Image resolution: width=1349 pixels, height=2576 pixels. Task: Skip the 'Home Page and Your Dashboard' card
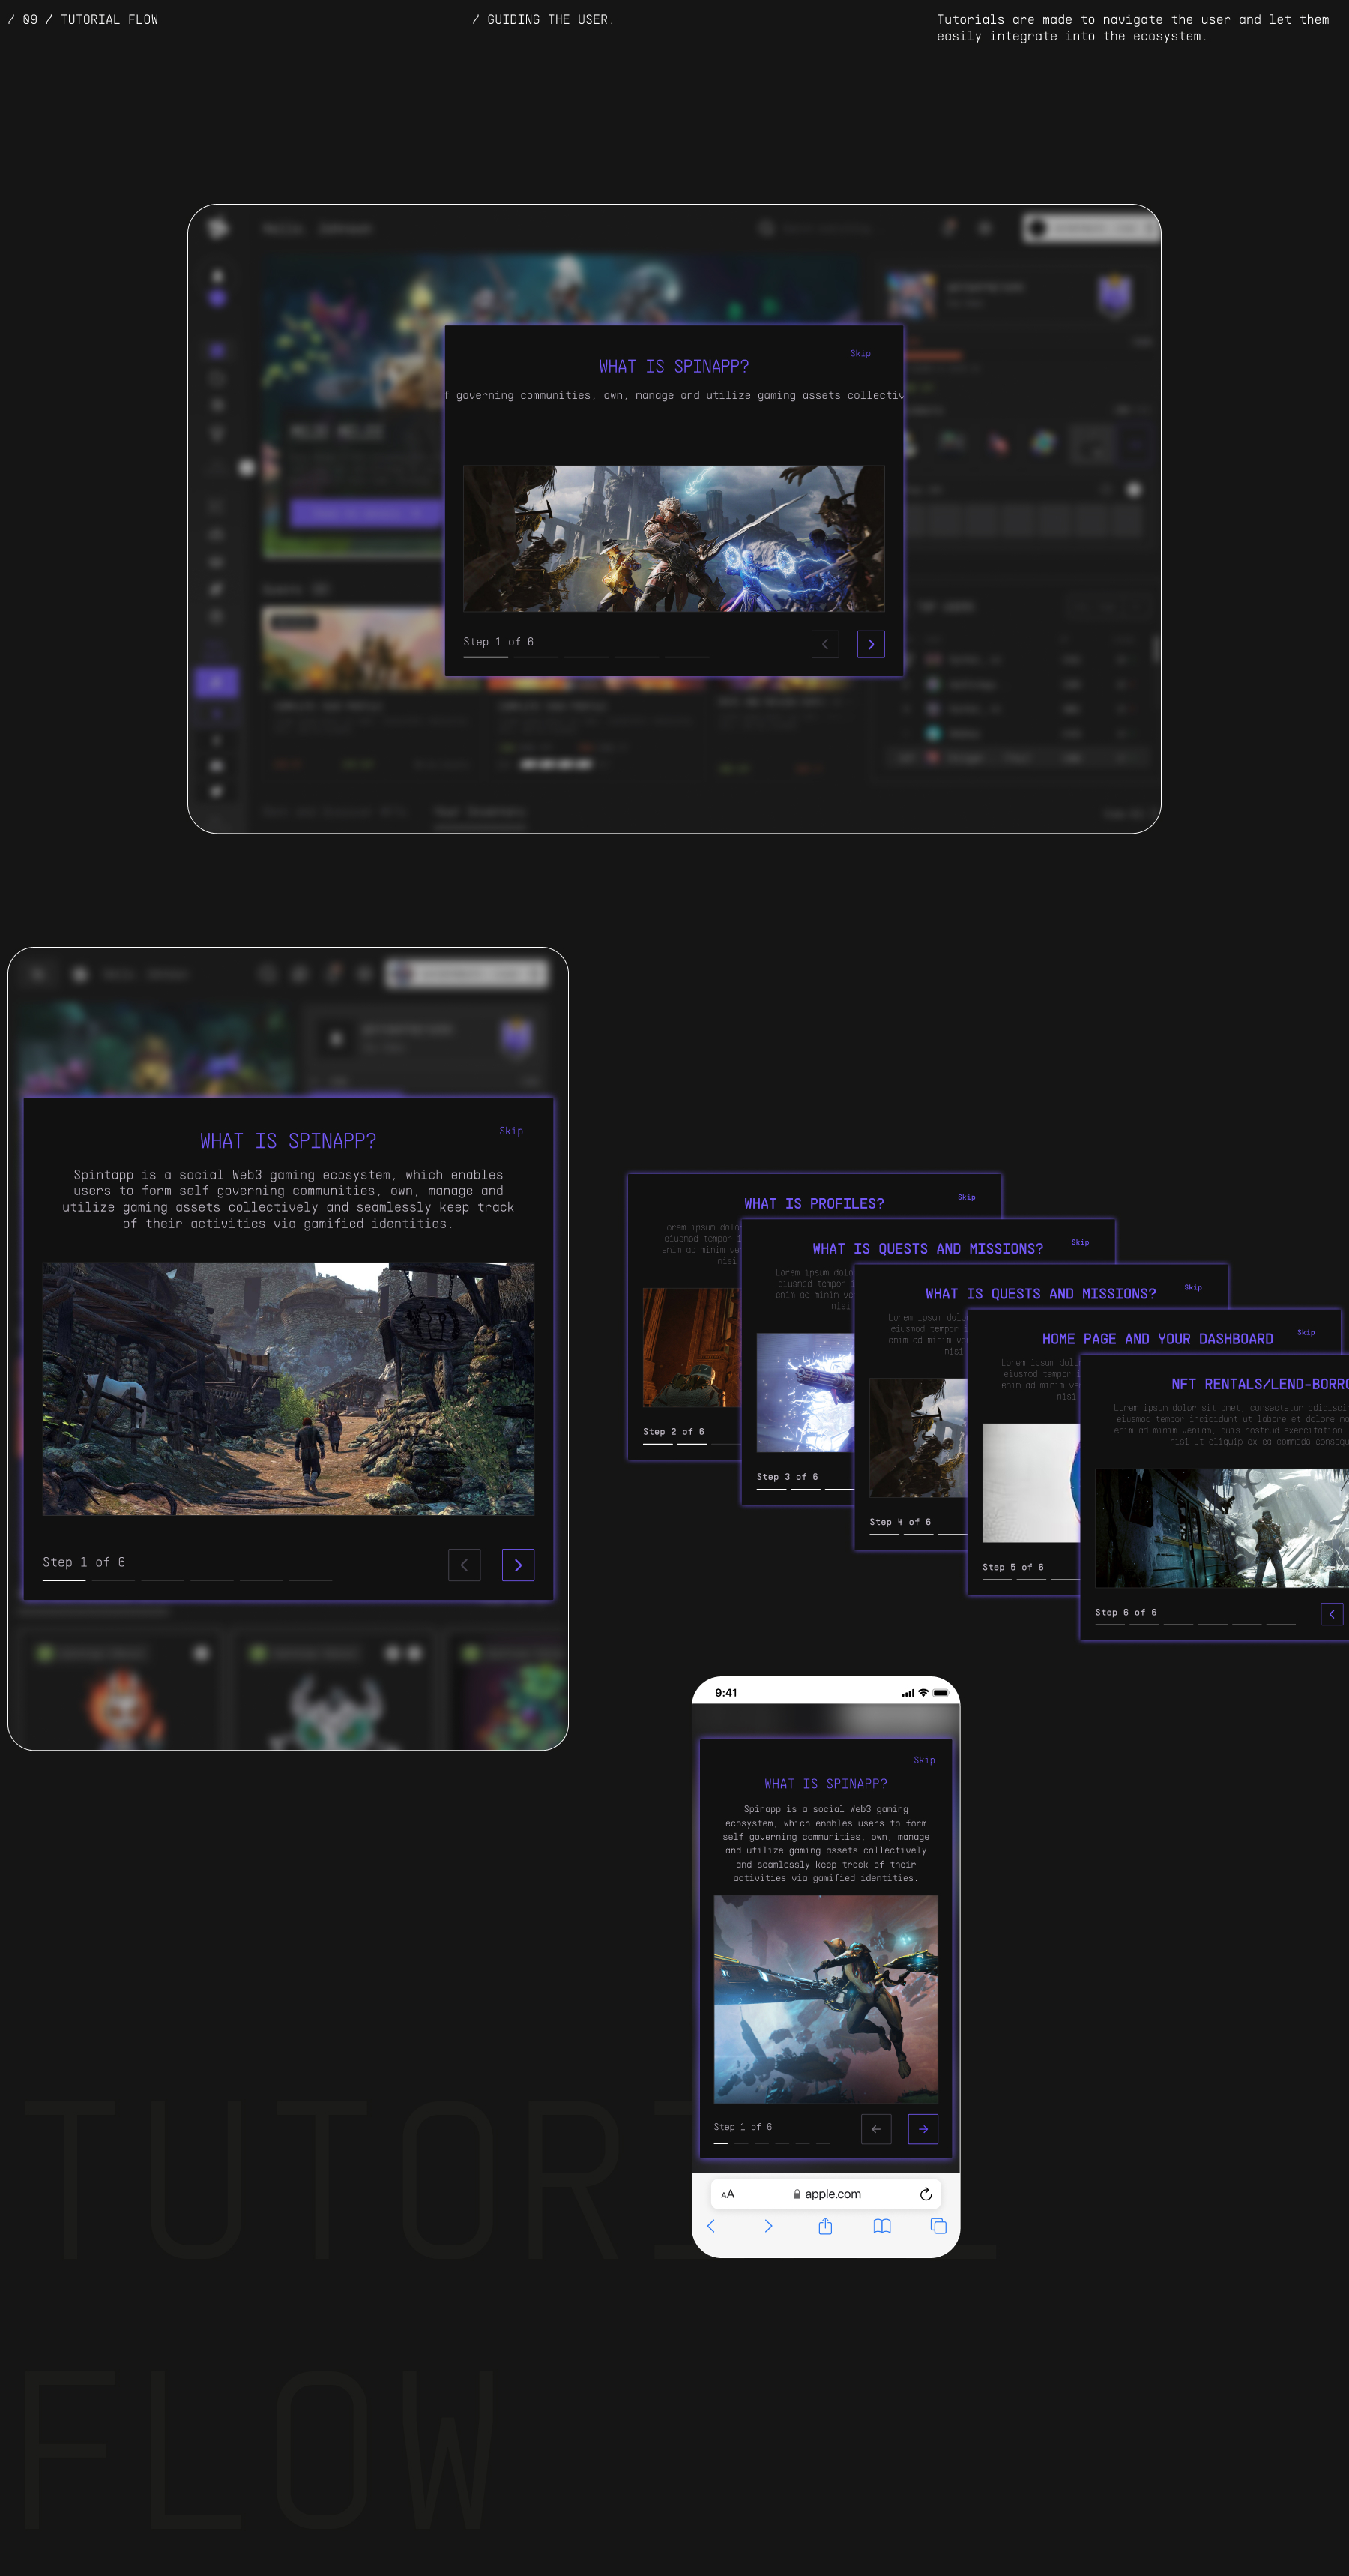pyautogui.click(x=1305, y=1332)
